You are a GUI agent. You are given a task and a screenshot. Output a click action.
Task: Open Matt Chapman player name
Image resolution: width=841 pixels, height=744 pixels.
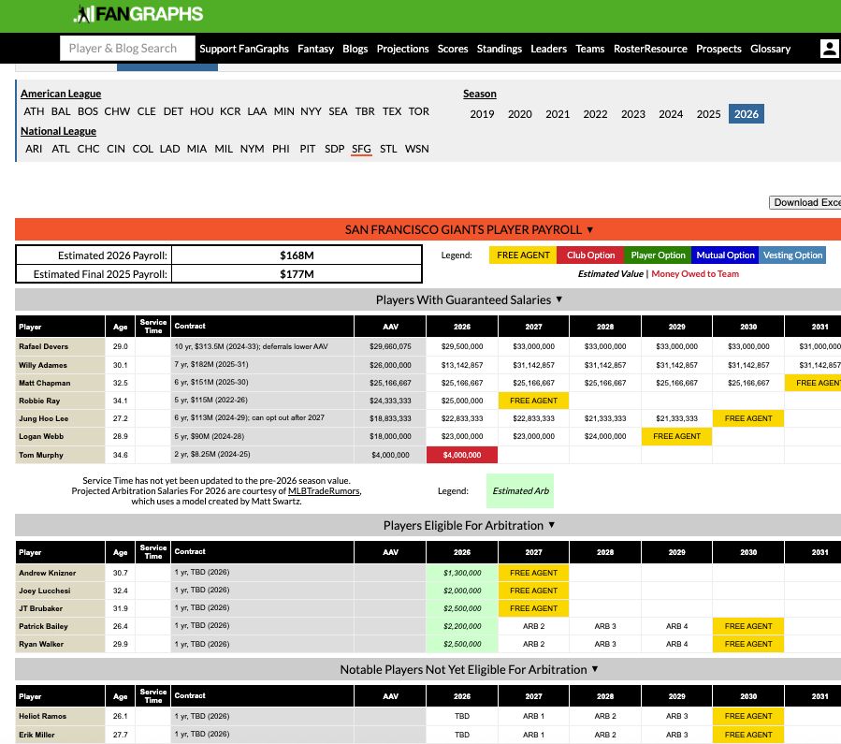45,383
